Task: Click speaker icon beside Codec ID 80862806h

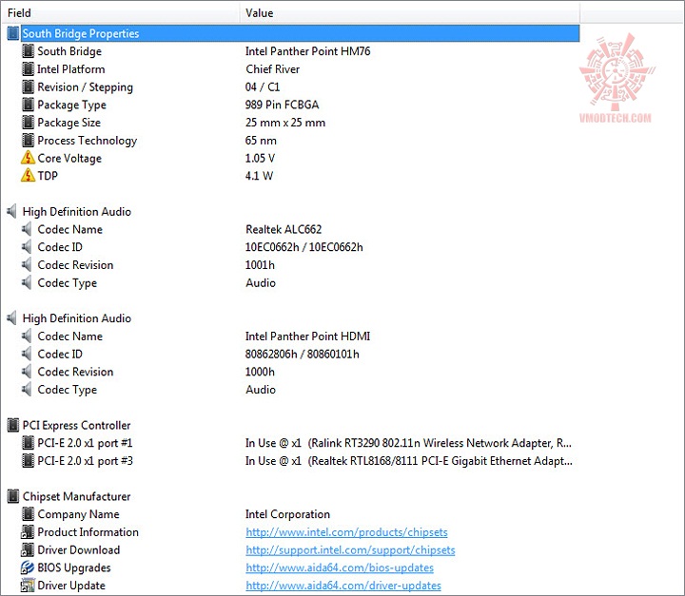Action: click(27, 355)
